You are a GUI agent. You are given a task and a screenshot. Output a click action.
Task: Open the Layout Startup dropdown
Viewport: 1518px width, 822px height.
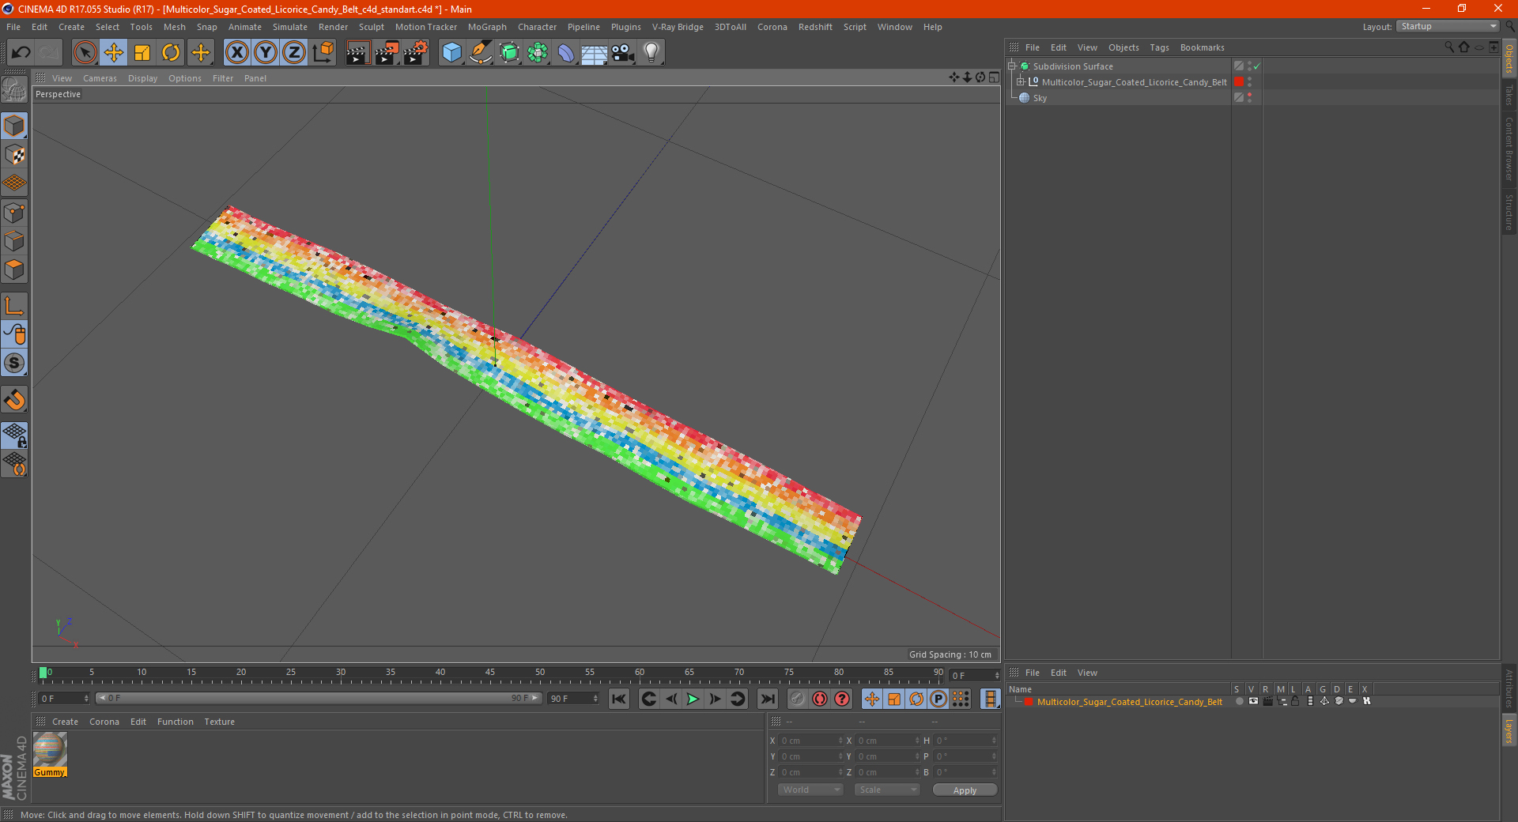click(x=1448, y=26)
